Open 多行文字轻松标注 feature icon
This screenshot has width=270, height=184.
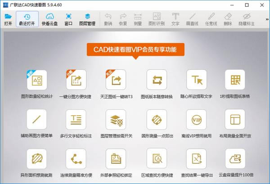(x=76, y=120)
